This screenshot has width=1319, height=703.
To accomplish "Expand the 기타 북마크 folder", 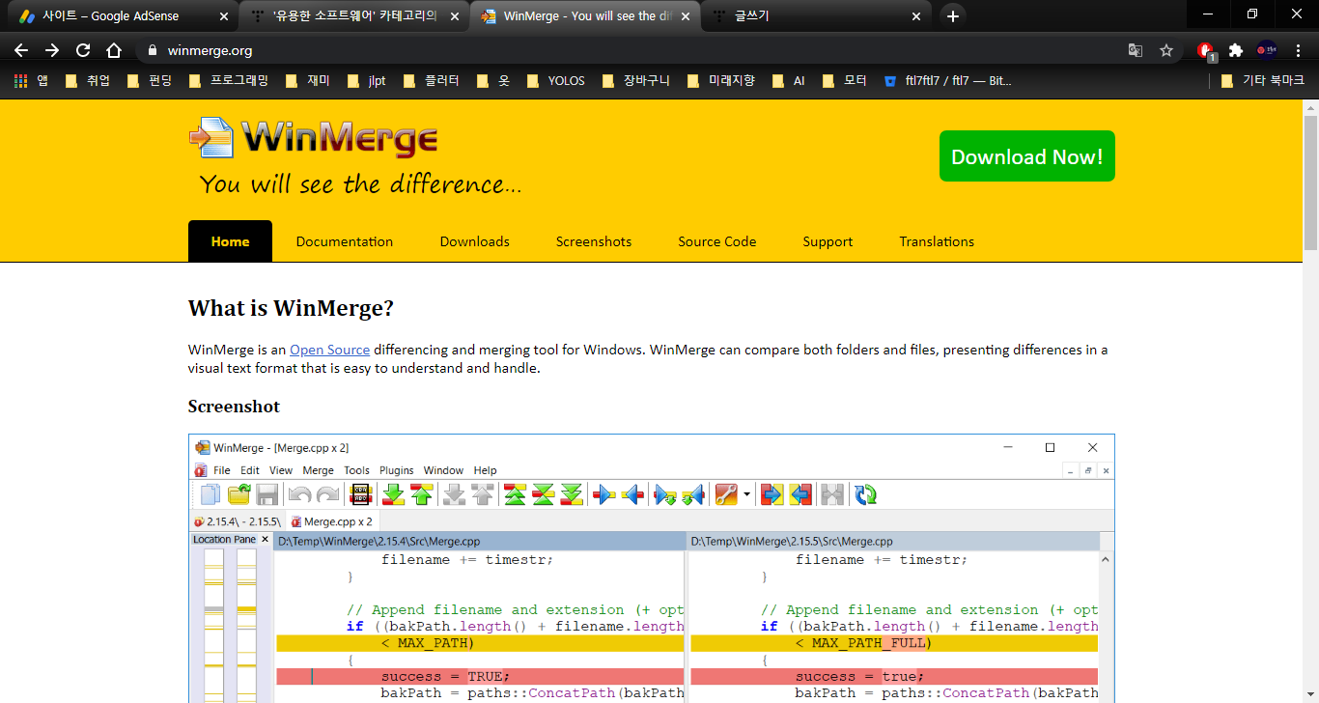I will [1263, 81].
